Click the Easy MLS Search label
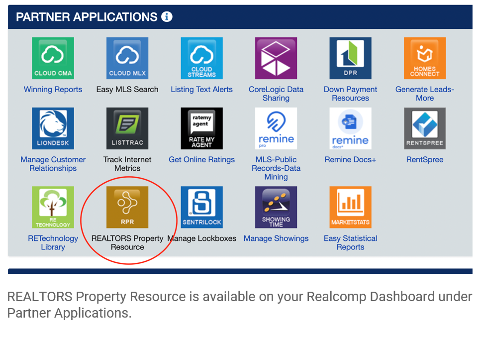The height and width of the screenshot is (337, 478). (x=127, y=90)
